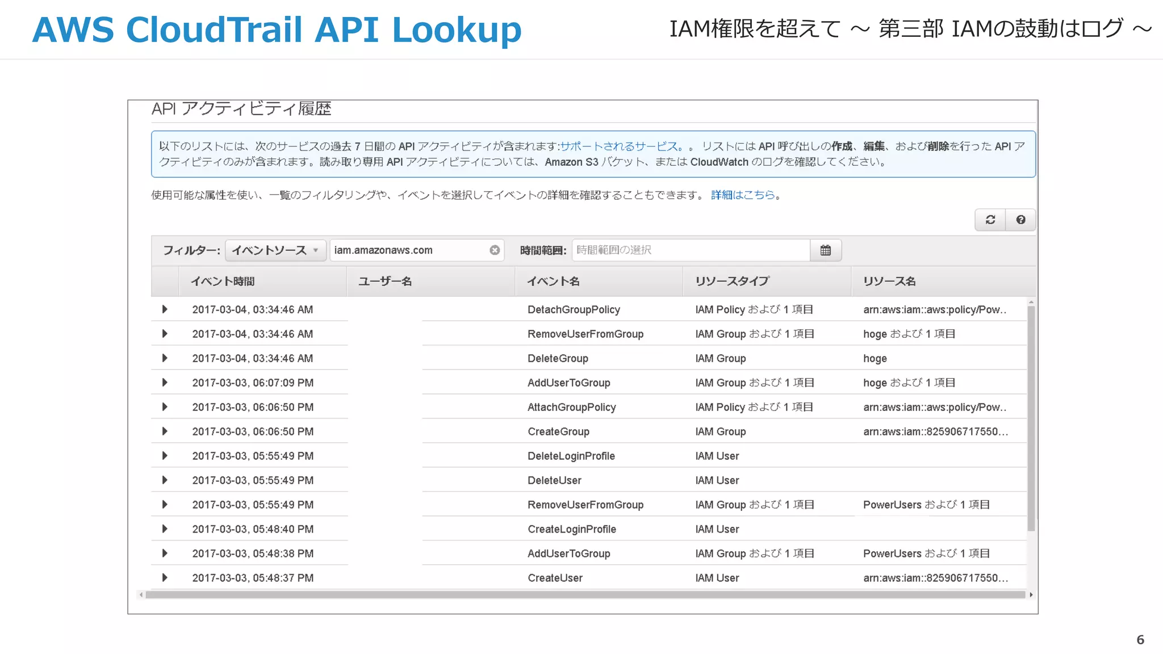Clear the iam.amazonaws.com filter value

(x=495, y=250)
